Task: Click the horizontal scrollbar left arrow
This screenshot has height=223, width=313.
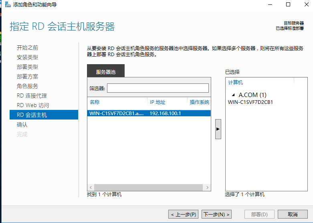Action: point(91,187)
